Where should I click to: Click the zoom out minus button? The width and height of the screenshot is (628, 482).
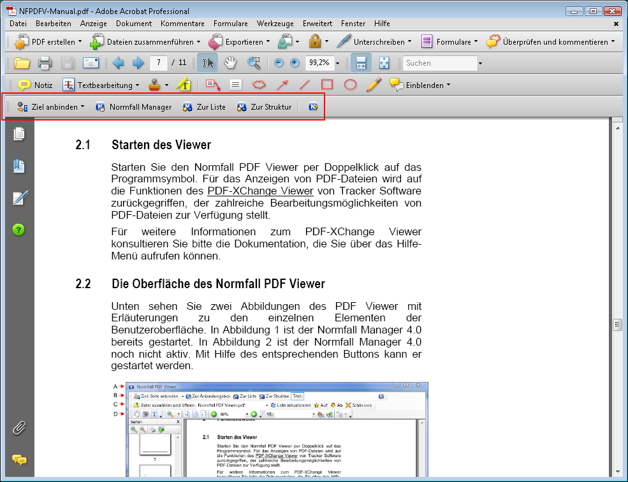click(x=279, y=63)
